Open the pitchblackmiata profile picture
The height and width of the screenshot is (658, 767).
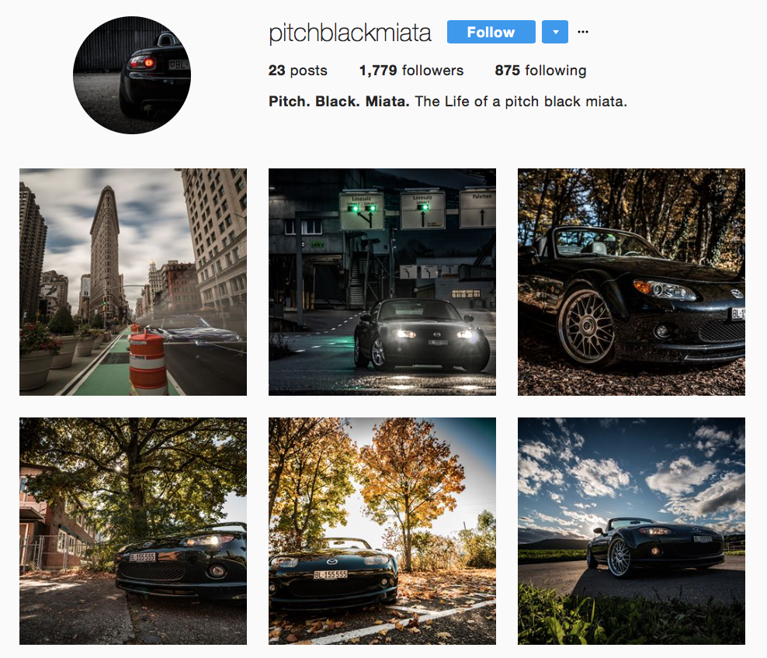[x=132, y=74]
